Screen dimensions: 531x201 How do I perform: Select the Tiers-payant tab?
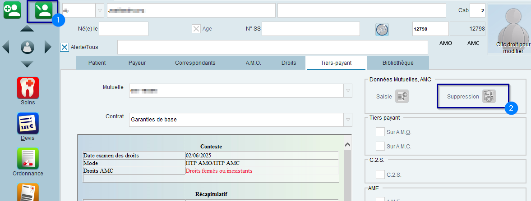click(x=336, y=63)
